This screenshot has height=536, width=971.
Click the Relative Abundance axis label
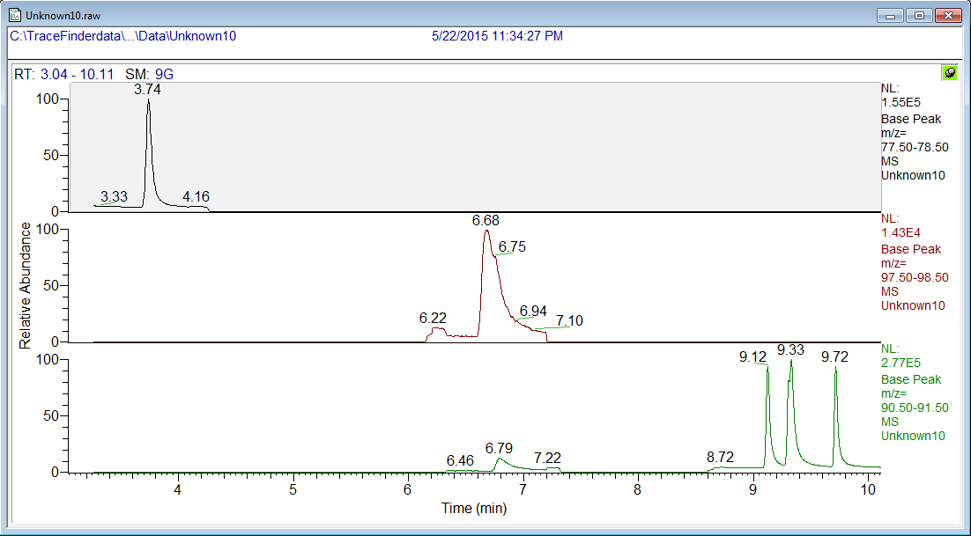26,285
